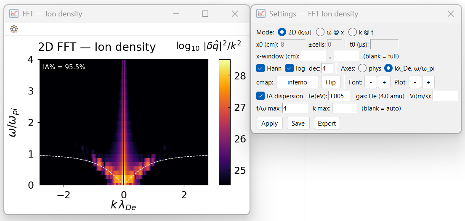Click the gas: He (4.0 amu) label
Screen dimensions: 465x221
coord(380,96)
